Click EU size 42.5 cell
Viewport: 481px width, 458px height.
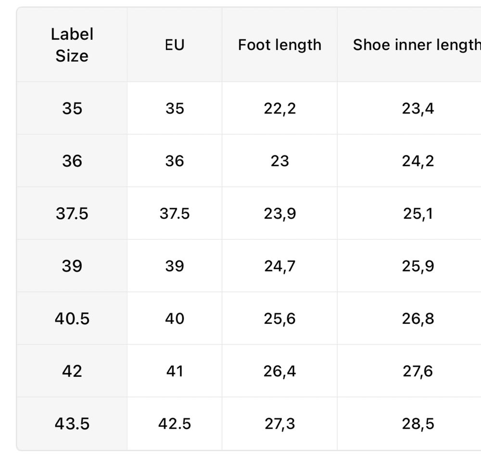175,424
